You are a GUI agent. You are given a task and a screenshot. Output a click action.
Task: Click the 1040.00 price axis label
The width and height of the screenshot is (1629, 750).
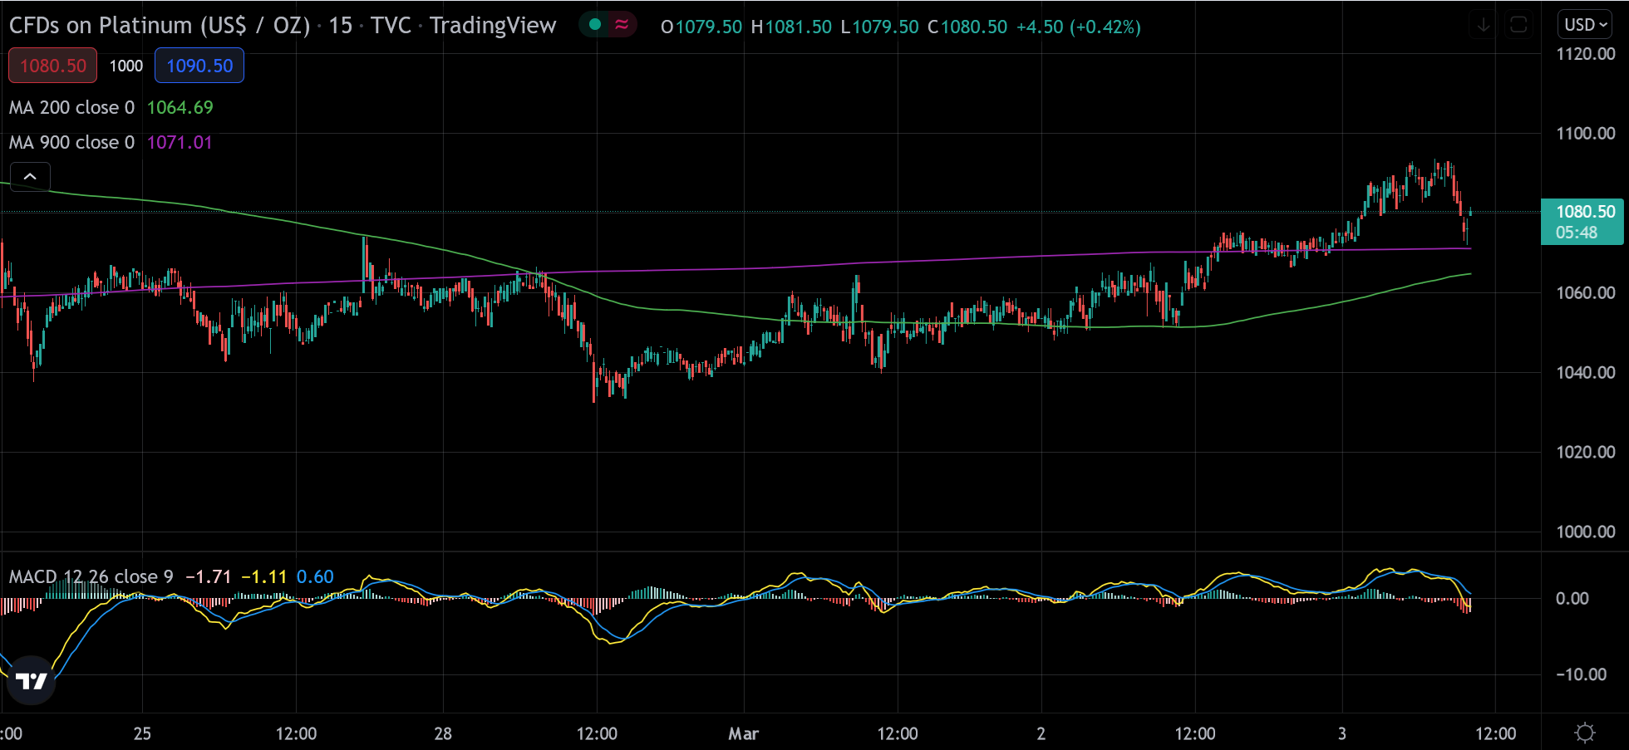[x=1585, y=373]
